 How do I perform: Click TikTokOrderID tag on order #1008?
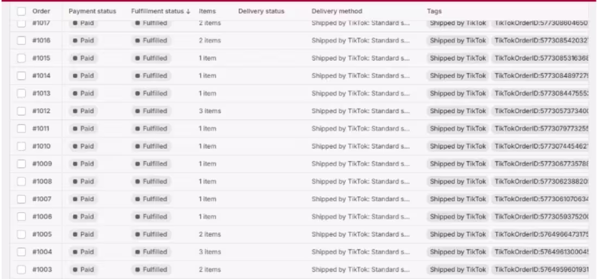click(541, 181)
